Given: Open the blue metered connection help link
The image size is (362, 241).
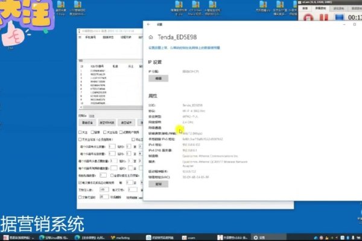Looking at the screenshot, I should coord(184,48).
